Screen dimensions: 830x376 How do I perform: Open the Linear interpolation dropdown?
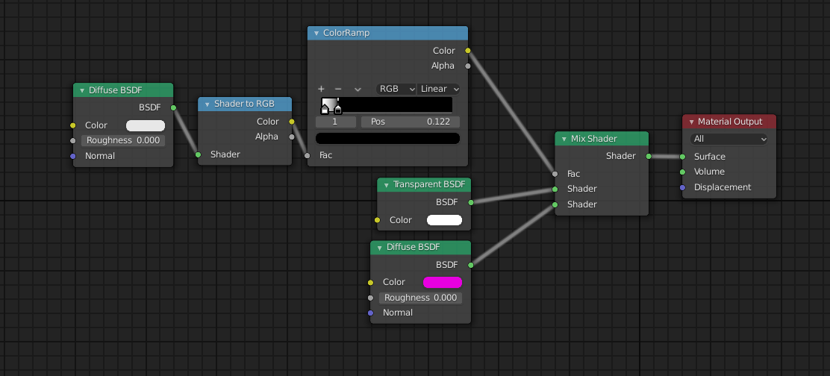pos(438,89)
